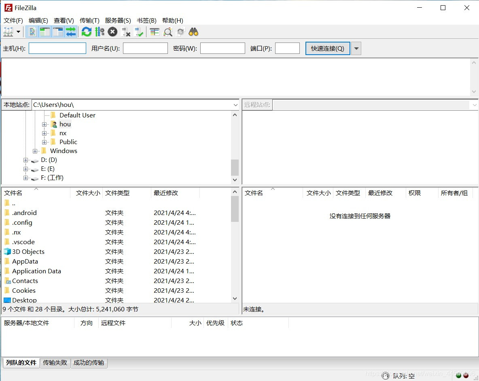This screenshot has width=479, height=381.
Task: Open the 传输(T) menu
Action: (x=89, y=21)
